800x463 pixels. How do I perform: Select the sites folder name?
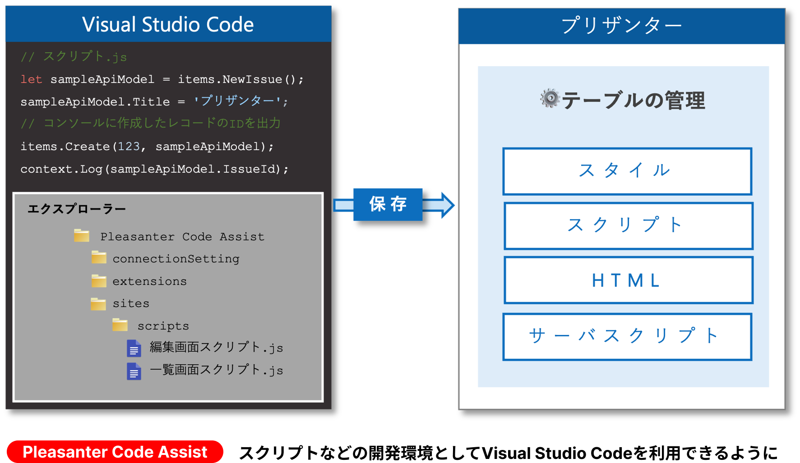click(131, 303)
